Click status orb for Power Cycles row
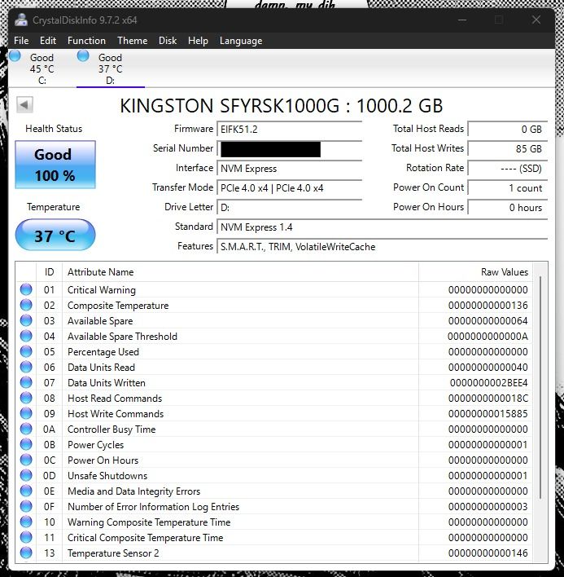This screenshot has height=577, width=564. (x=26, y=444)
